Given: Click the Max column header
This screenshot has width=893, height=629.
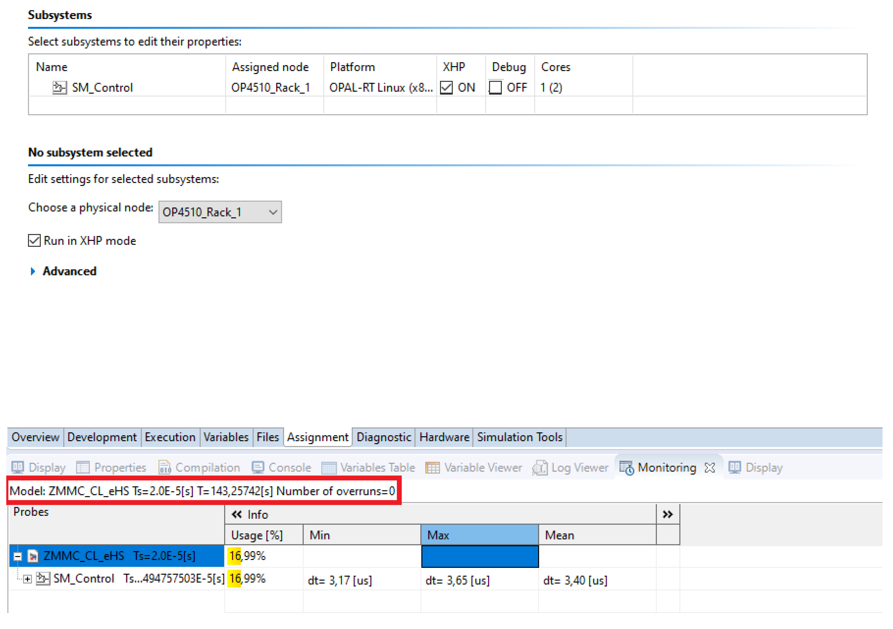Looking at the screenshot, I should pos(479,535).
